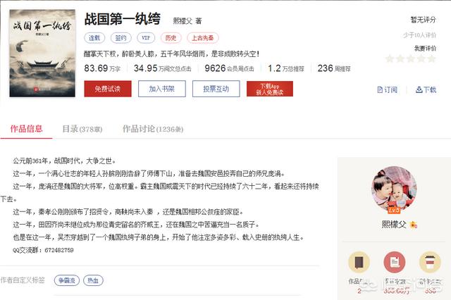This screenshot has height=300, width=451.
Task: Open the author's works count book icon
Action: coord(359,262)
